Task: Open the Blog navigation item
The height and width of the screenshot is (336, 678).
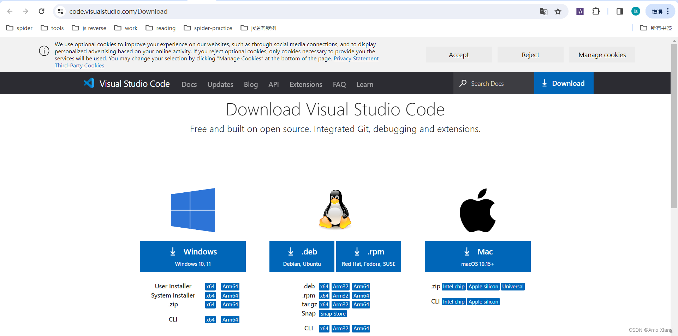Action: tap(251, 84)
